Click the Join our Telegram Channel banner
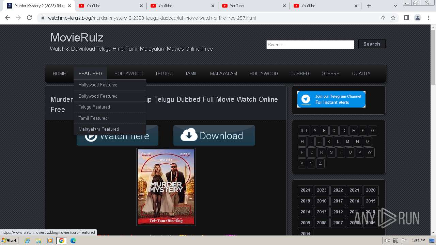This screenshot has width=436, height=245. click(x=331, y=99)
